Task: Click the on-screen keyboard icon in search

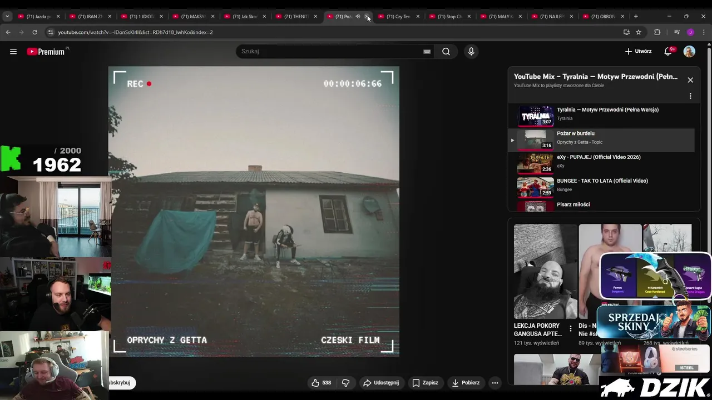Action: pyautogui.click(x=427, y=52)
